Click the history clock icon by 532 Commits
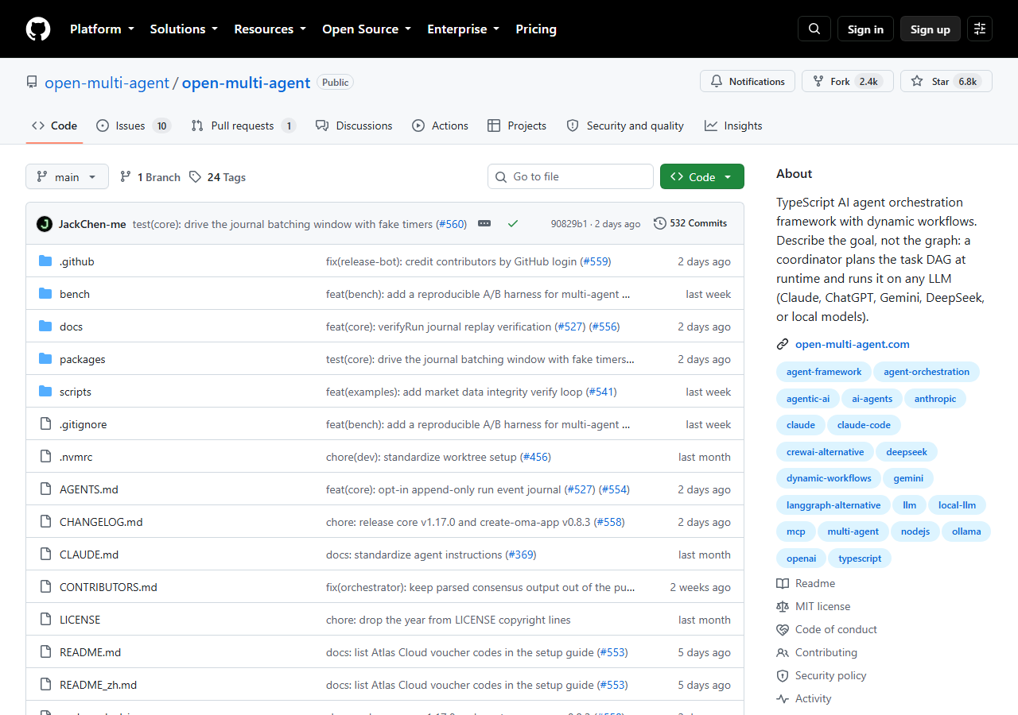1018x715 pixels. pos(660,223)
